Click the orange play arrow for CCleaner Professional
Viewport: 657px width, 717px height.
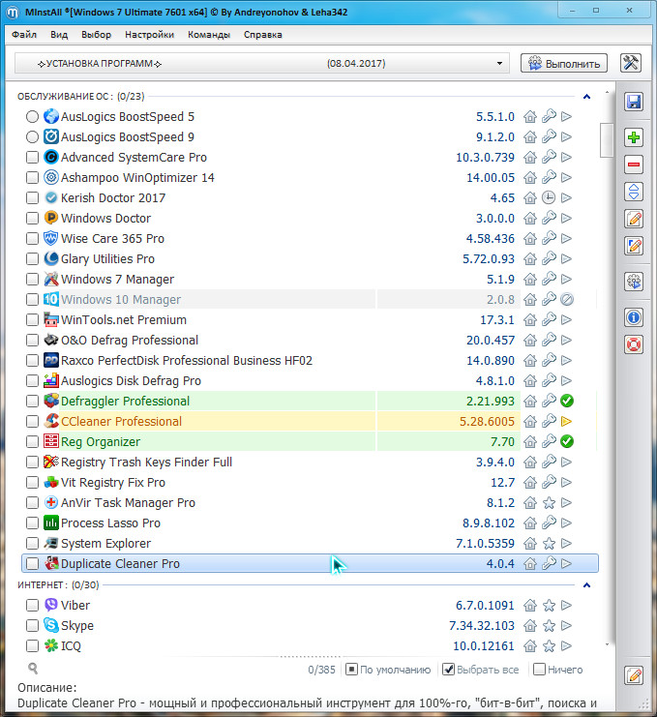point(566,421)
